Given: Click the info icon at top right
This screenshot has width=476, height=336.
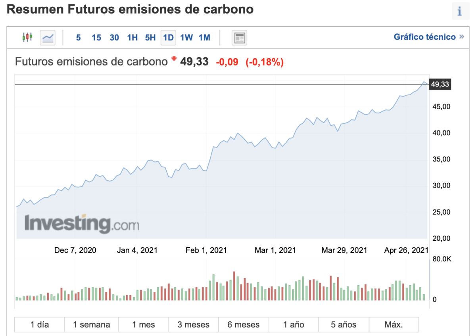Looking at the screenshot, I should click(460, 12).
